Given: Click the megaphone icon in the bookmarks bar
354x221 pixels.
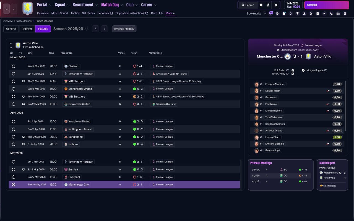Looking at the screenshot, I should 324,14.
